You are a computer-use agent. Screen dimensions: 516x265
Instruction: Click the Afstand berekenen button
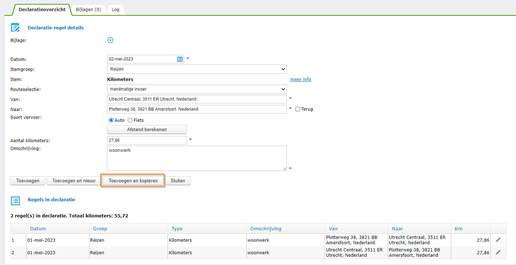coord(147,129)
